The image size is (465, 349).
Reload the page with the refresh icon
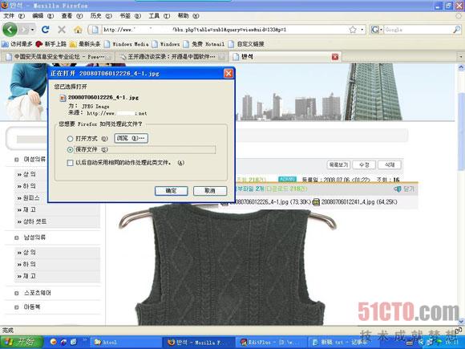(x=46, y=30)
